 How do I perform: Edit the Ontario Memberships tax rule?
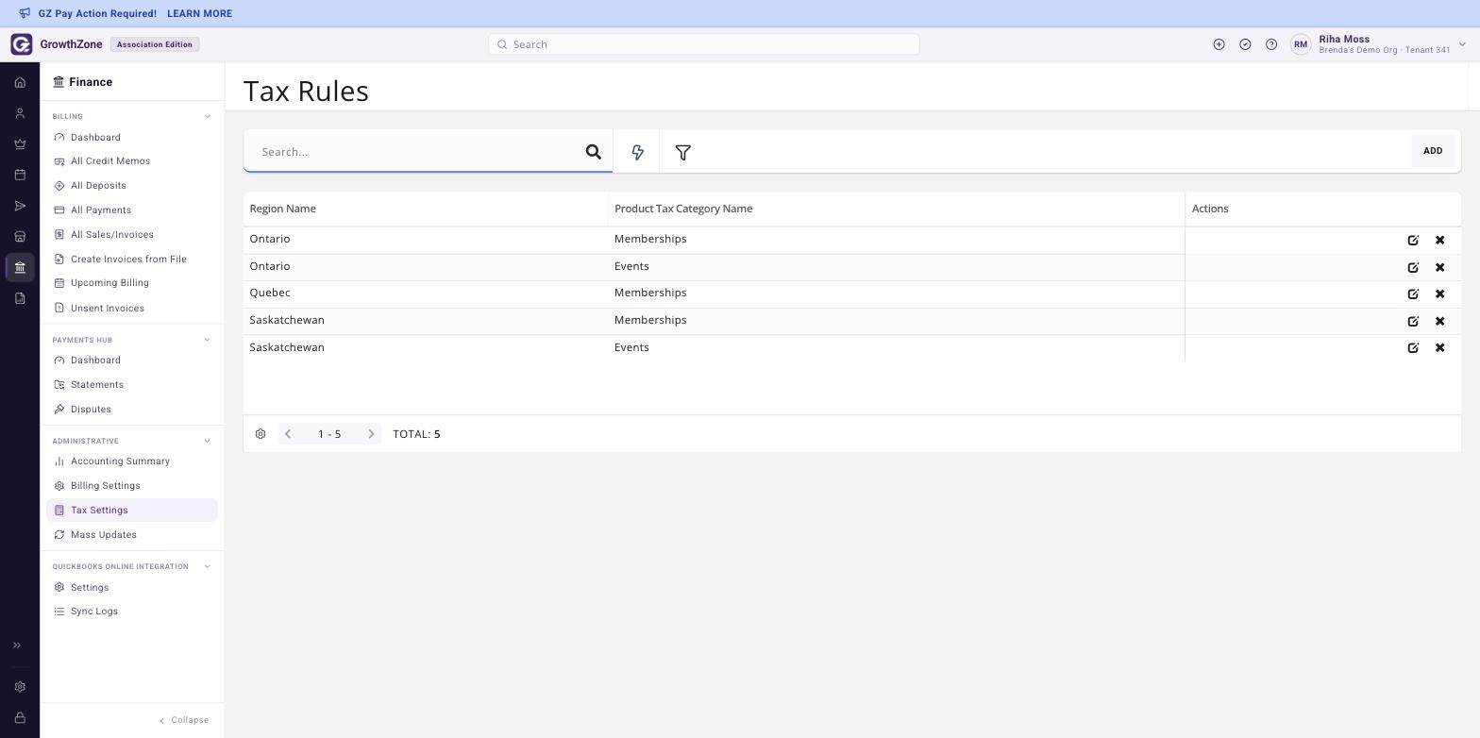1413,240
